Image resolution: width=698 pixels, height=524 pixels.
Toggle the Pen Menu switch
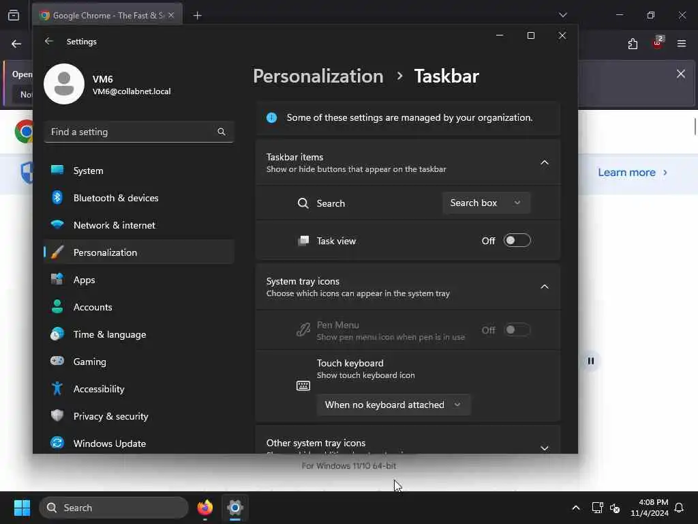pos(517,330)
